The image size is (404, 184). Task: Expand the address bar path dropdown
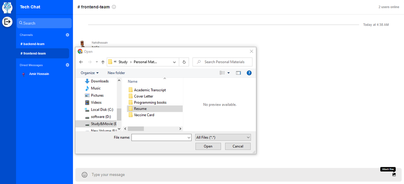coord(174,62)
